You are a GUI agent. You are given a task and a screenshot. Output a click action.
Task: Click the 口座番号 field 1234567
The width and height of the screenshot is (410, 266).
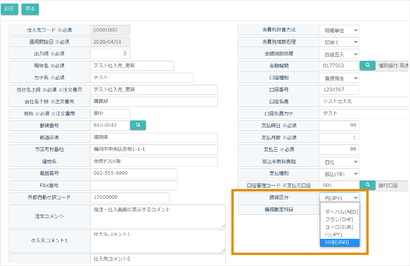[x=340, y=90]
